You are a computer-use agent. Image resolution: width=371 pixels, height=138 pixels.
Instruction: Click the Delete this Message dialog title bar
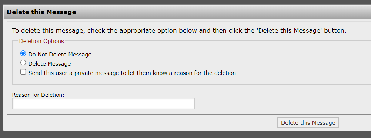click(x=187, y=12)
